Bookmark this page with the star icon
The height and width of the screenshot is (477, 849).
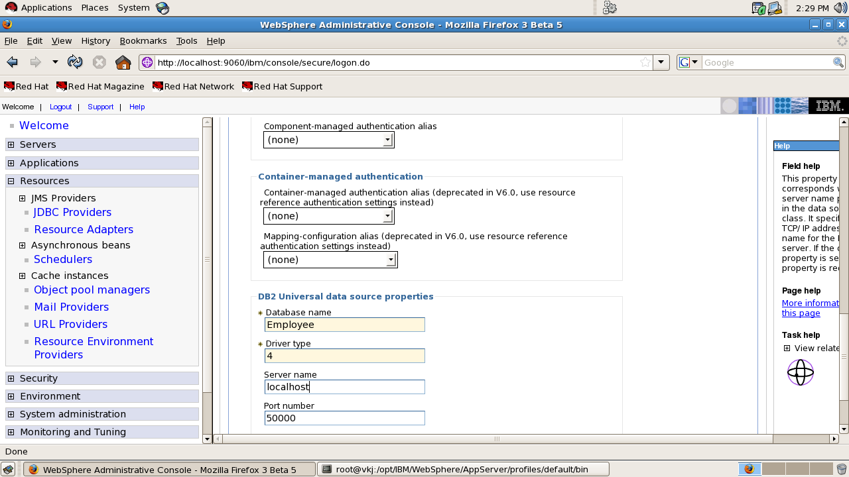point(645,62)
